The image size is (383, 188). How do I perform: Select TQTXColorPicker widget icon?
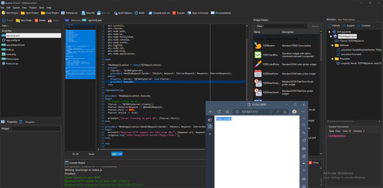258,64
